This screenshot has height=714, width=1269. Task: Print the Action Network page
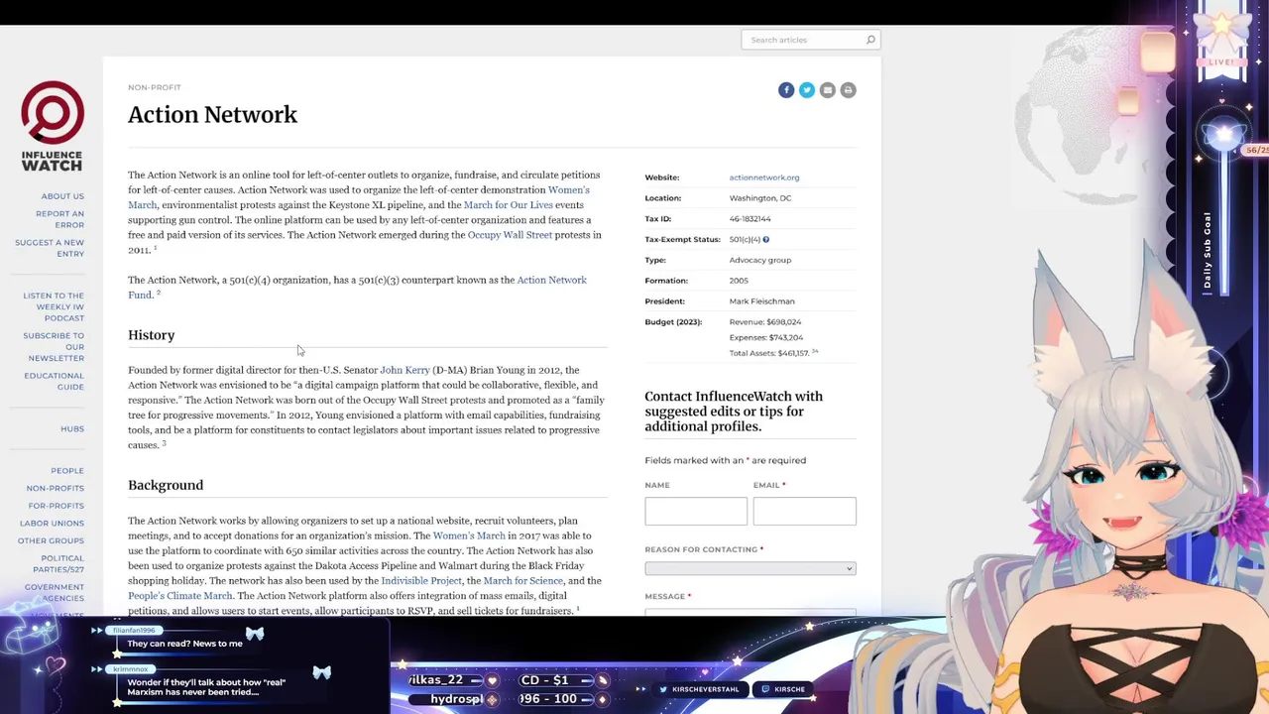(848, 90)
